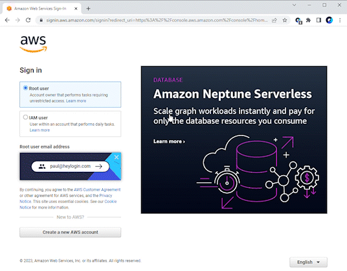Click the browser forward arrow
Viewport: 347px width, 271px height.
click(x=17, y=20)
